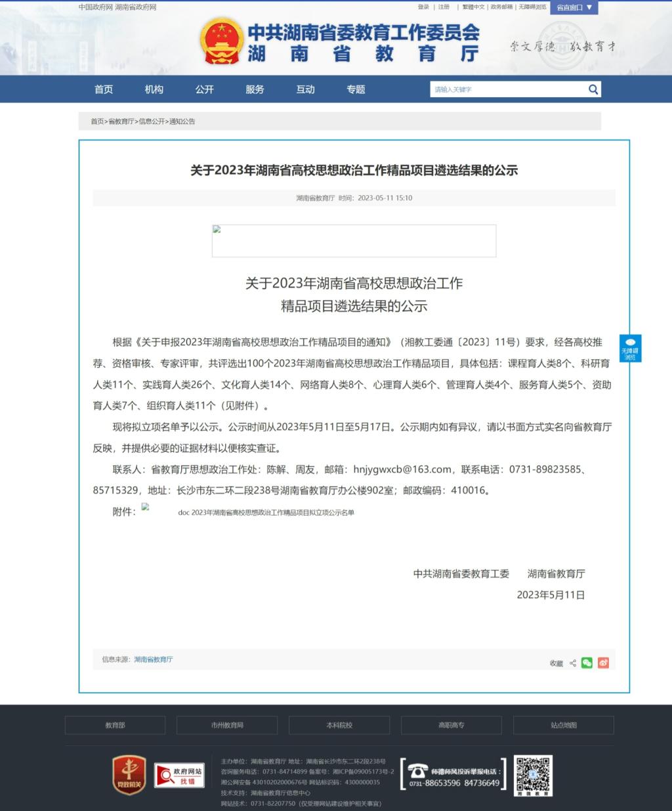Share article via WeChat icon
672x811 pixels.
[x=587, y=663]
